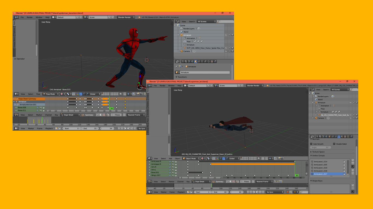Viewport: 373px width, 209px height.
Task: Toggle 3D manipulator axes icon in spiderman viewport header
Action: 78,94
